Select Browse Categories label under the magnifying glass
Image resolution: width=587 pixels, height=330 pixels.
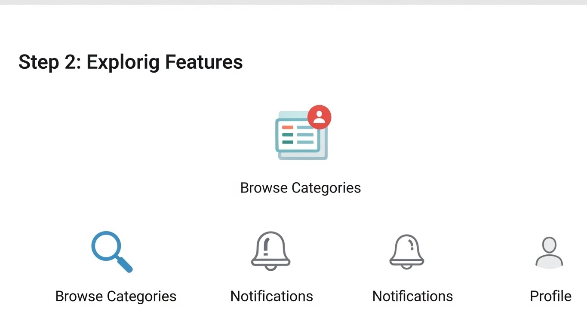(x=116, y=296)
